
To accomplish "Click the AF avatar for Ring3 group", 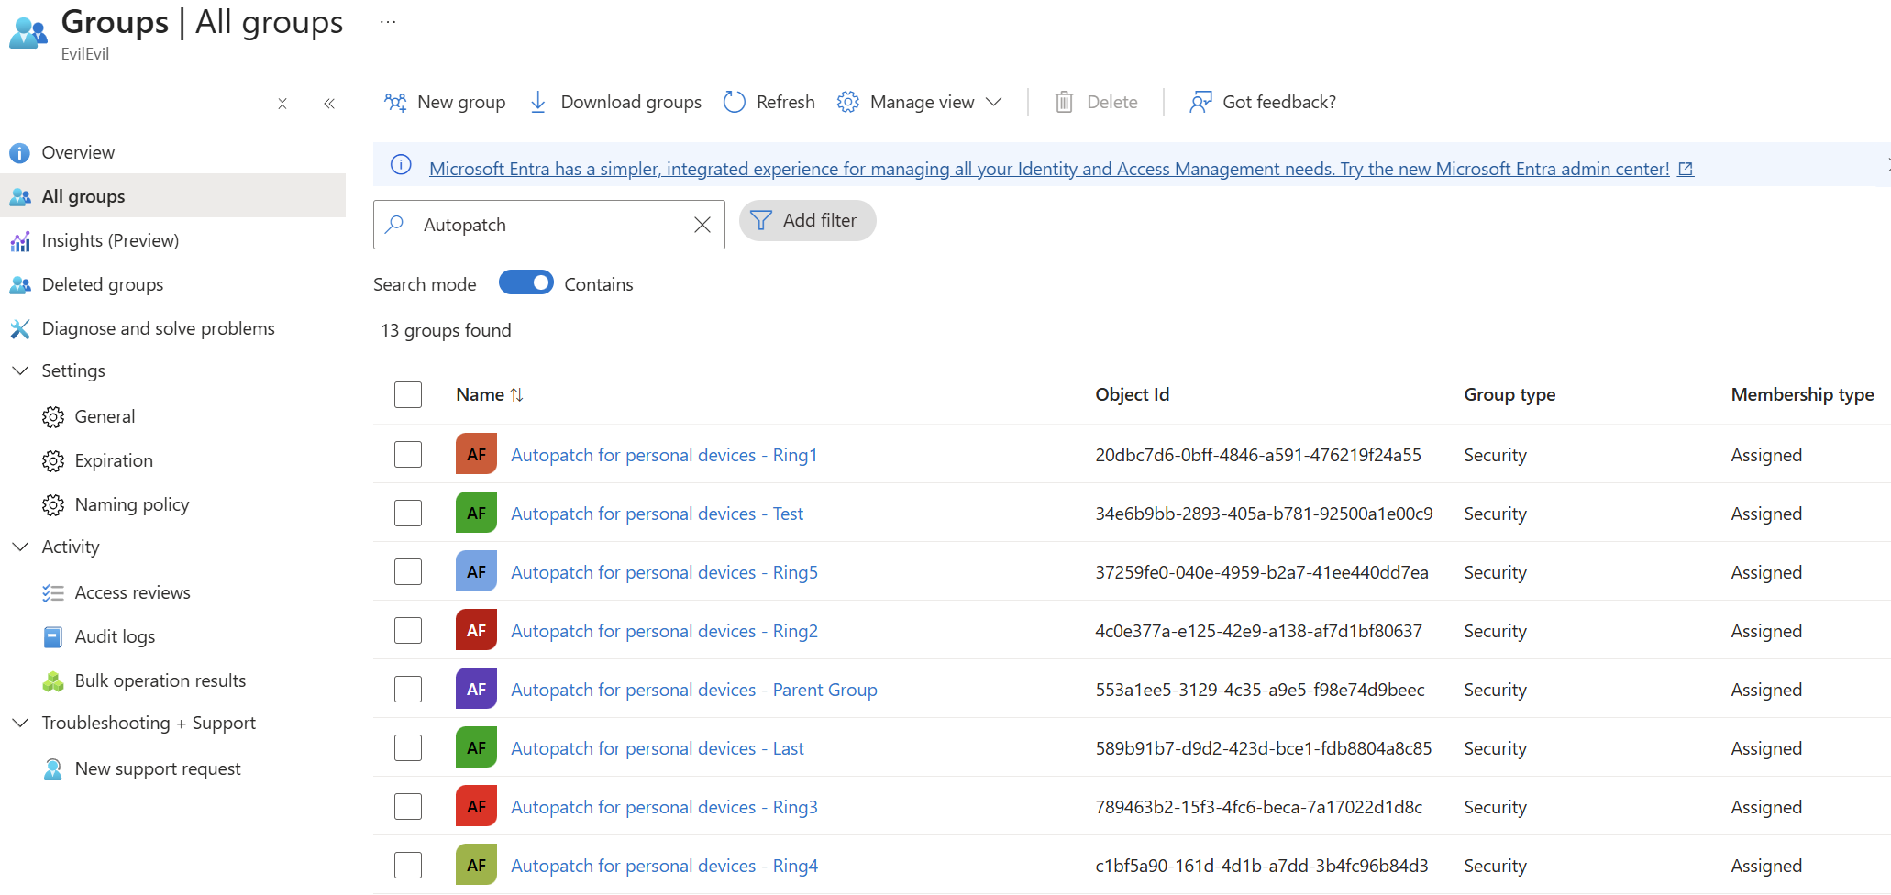I will click(476, 806).
